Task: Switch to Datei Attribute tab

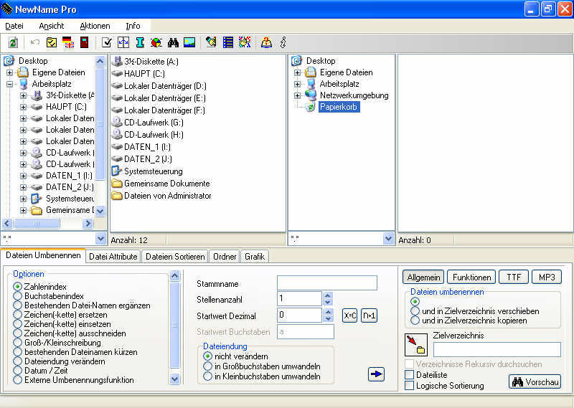Action: (x=113, y=257)
